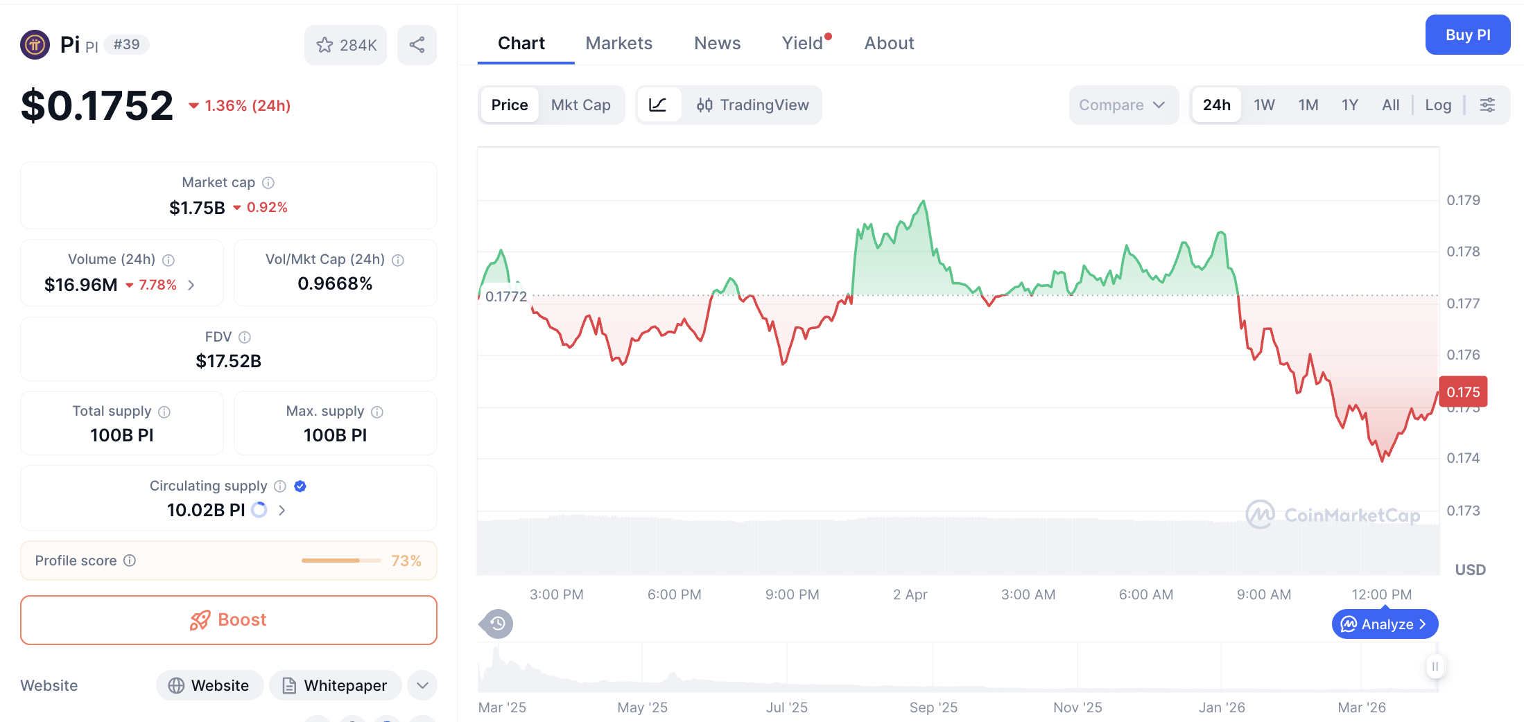
Task: Switch to the Markets tab
Action: point(619,42)
